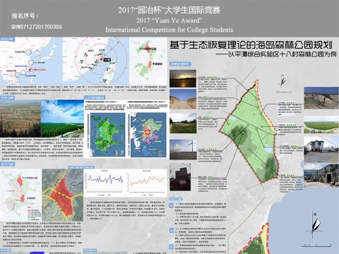
Task: Click International Competition for College Students text
Action: (x=169, y=30)
